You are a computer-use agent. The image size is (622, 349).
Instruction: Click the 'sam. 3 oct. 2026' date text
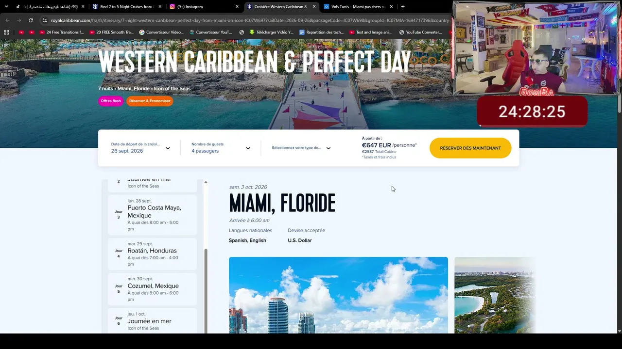(248, 187)
